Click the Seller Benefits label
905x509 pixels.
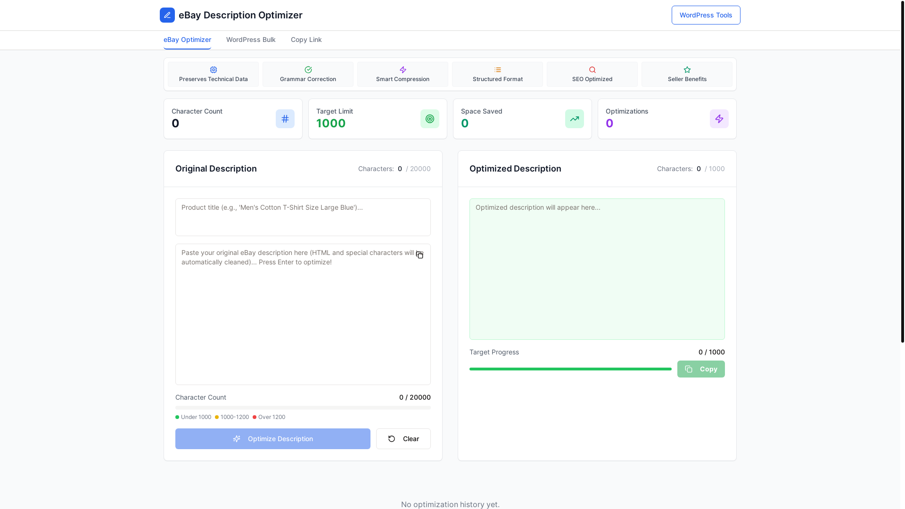[x=687, y=79]
